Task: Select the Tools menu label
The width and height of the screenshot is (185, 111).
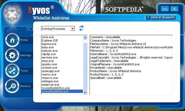Action: click(24, 71)
